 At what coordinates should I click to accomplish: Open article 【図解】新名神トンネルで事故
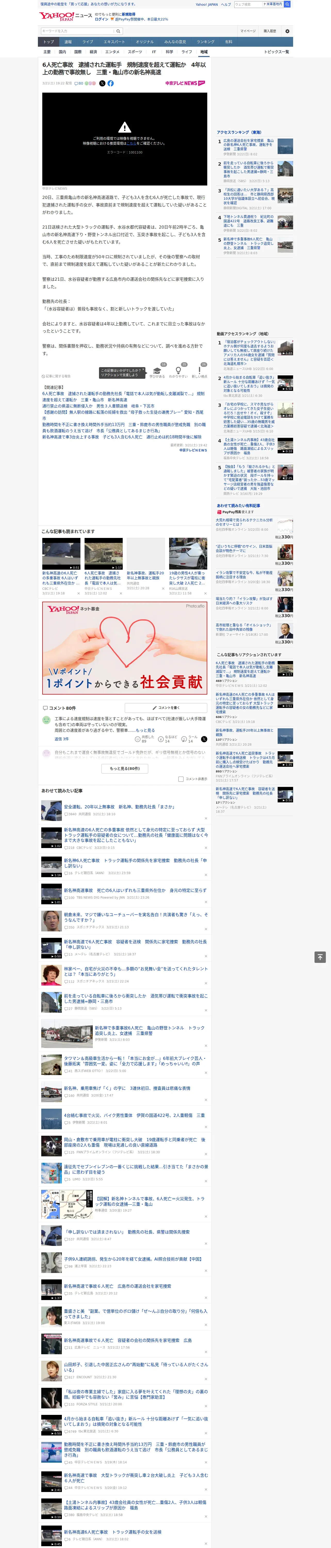(x=150, y=1201)
